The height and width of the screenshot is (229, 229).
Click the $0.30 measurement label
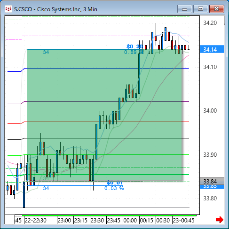[x=134, y=46]
